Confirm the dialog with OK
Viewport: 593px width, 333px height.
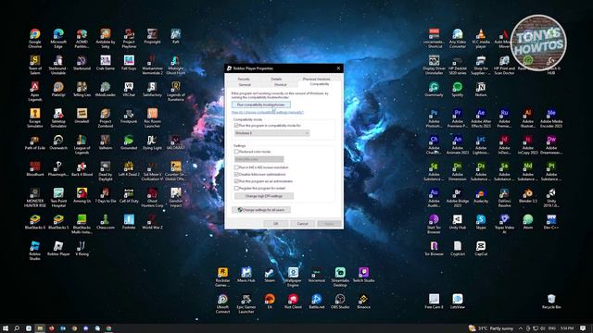(275, 224)
